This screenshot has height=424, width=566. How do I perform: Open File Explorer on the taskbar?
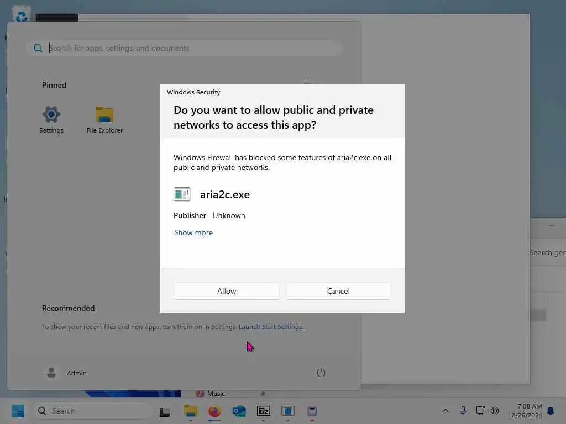[x=190, y=411]
